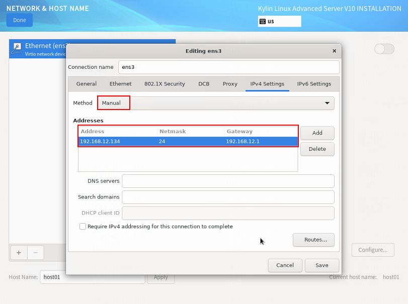Click the Address column header

click(118, 132)
